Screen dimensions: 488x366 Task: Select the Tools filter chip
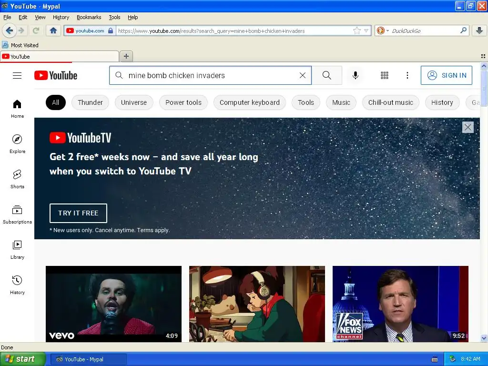pos(306,102)
